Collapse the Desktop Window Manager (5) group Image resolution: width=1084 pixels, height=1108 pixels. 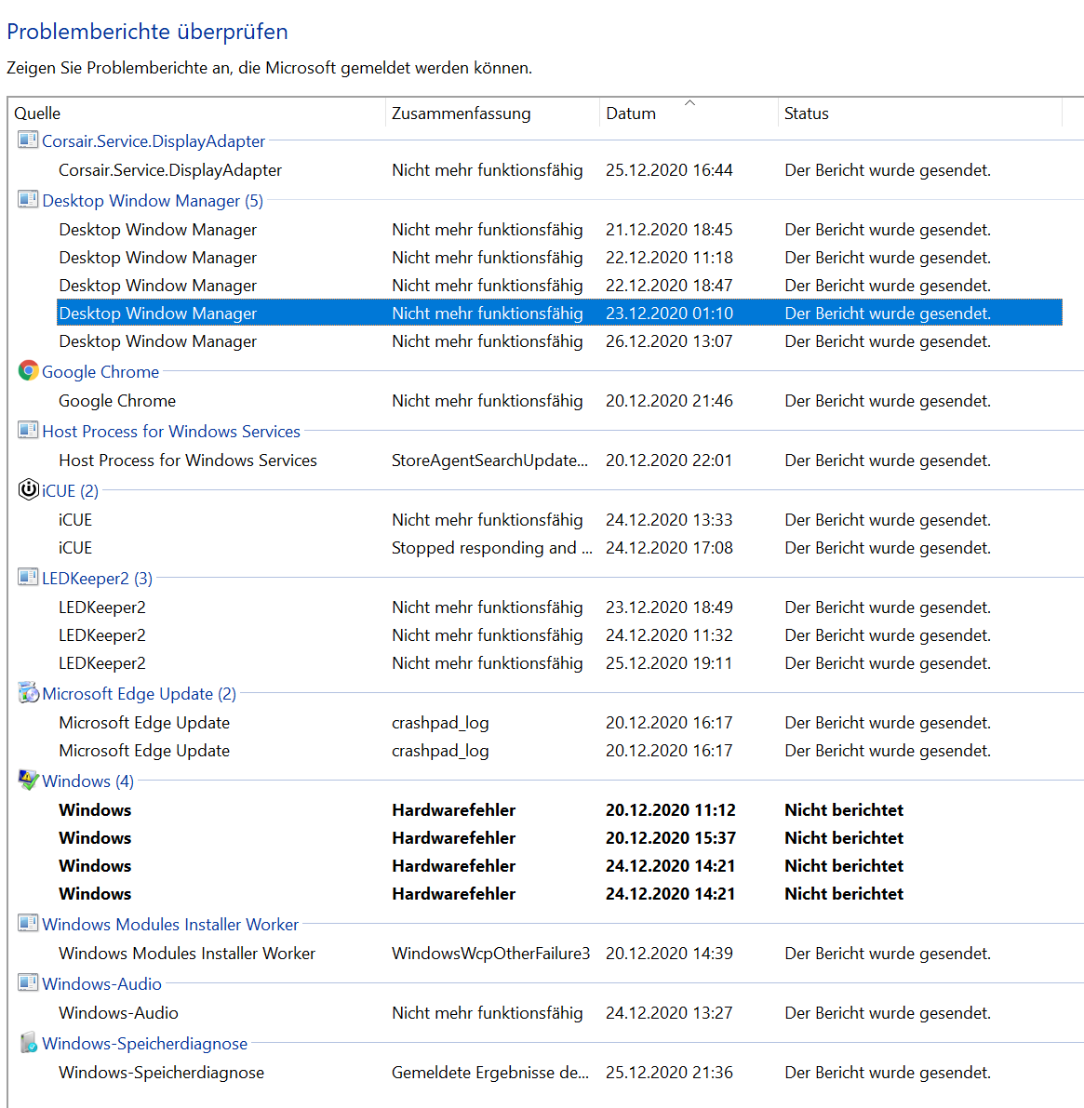(x=153, y=201)
